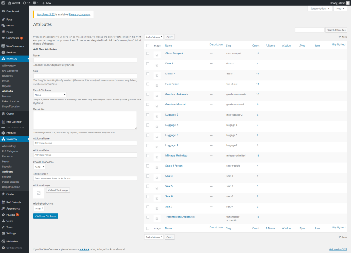Click the admin avatar in top bar
Image resolution: width=351 pixels, height=253 pixels.
[x=348, y=3]
